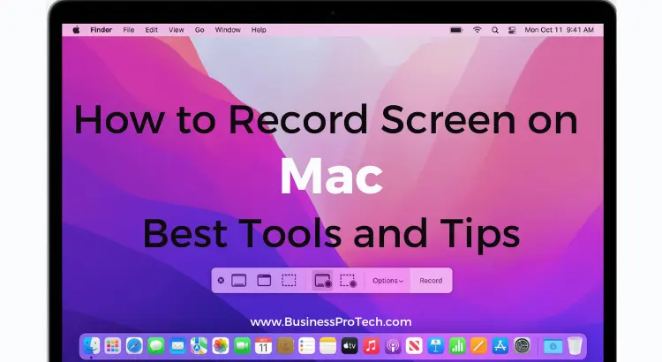Open News in the Dock
The image size is (662, 362).
414,346
